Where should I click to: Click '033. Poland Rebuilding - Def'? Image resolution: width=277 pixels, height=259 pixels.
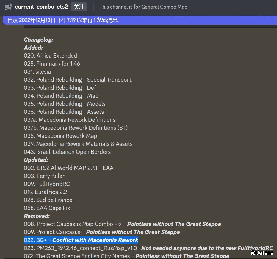[x=60, y=88]
